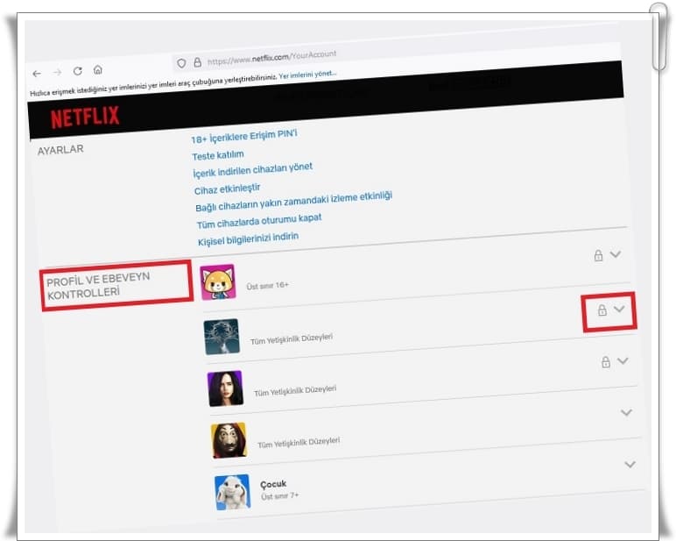Click PROFİL VE EBEVEYN KONTROLLERİ heading
The image size is (676, 541).
99,286
